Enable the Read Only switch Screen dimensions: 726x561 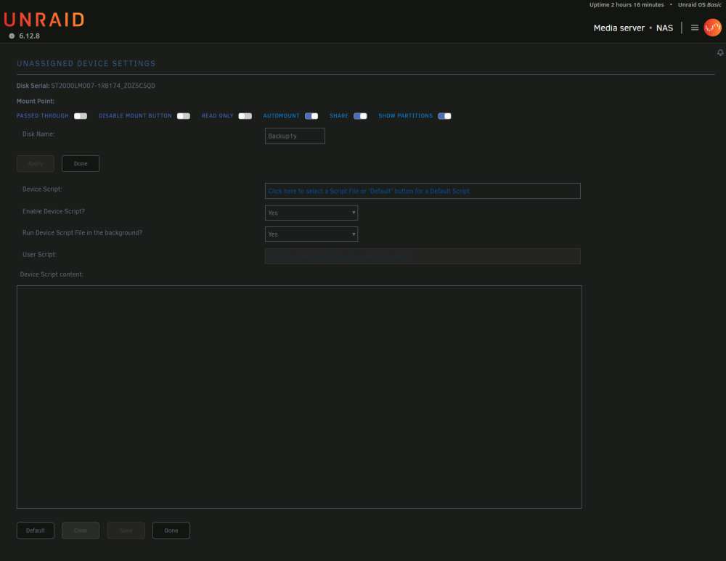pos(245,115)
